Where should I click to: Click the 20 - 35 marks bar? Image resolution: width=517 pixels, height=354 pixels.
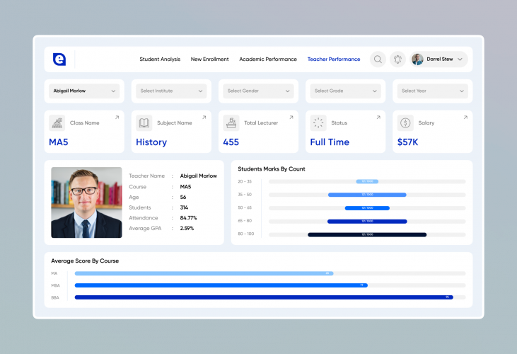[367, 181]
